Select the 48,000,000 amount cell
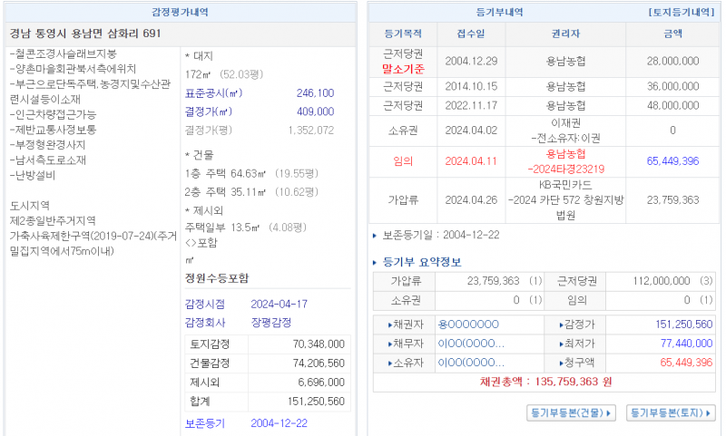This screenshot has width=726, height=436. tap(672, 105)
